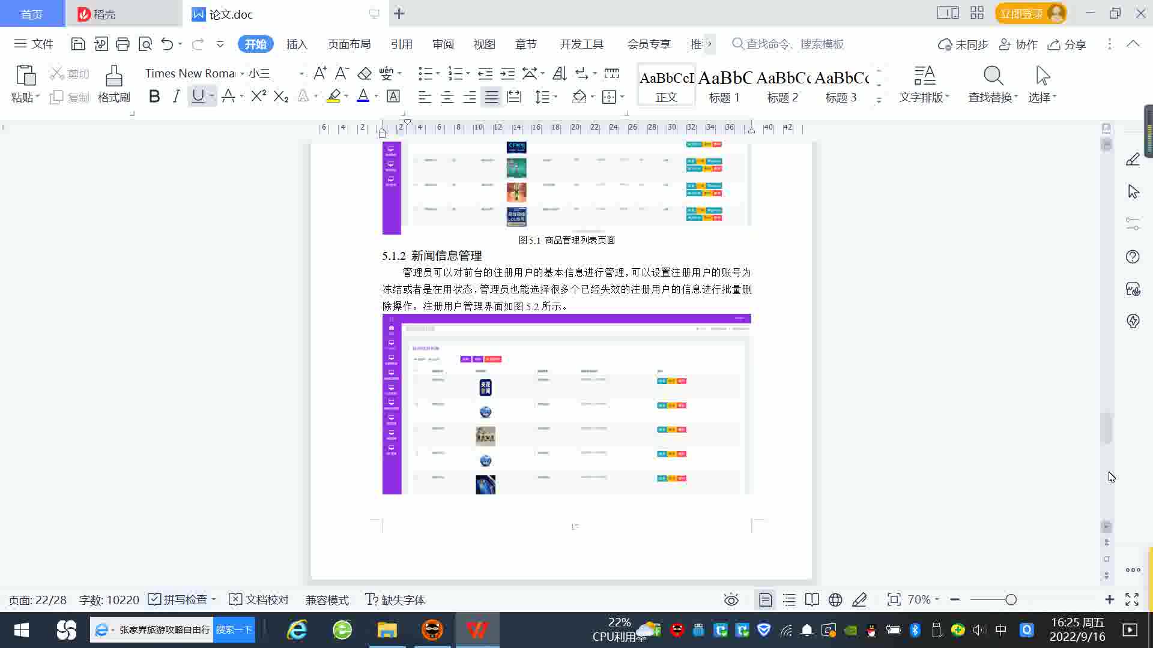Click the clear formatting eraser icon
The height and width of the screenshot is (648, 1153).
tap(365, 73)
